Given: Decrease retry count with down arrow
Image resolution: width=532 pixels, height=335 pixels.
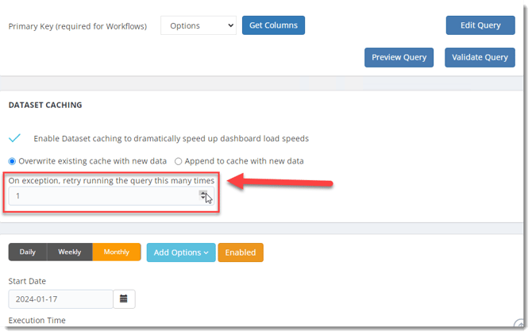Looking at the screenshot, I should tap(204, 198).
